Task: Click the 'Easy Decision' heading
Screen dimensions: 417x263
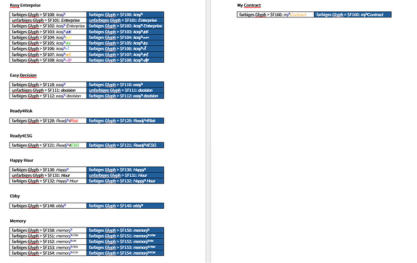Action: coord(23,75)
